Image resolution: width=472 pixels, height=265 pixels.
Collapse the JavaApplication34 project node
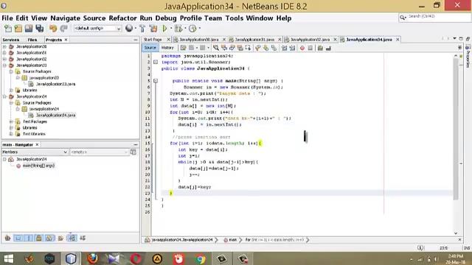(4, 96)
